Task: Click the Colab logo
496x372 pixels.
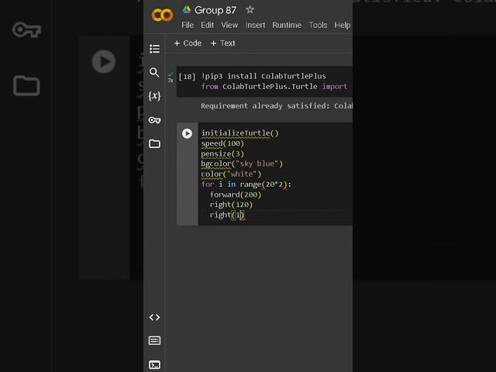Action: 162,15
